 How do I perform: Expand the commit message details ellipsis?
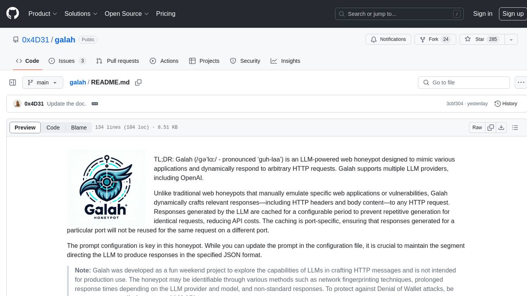(x=95, y=104)
